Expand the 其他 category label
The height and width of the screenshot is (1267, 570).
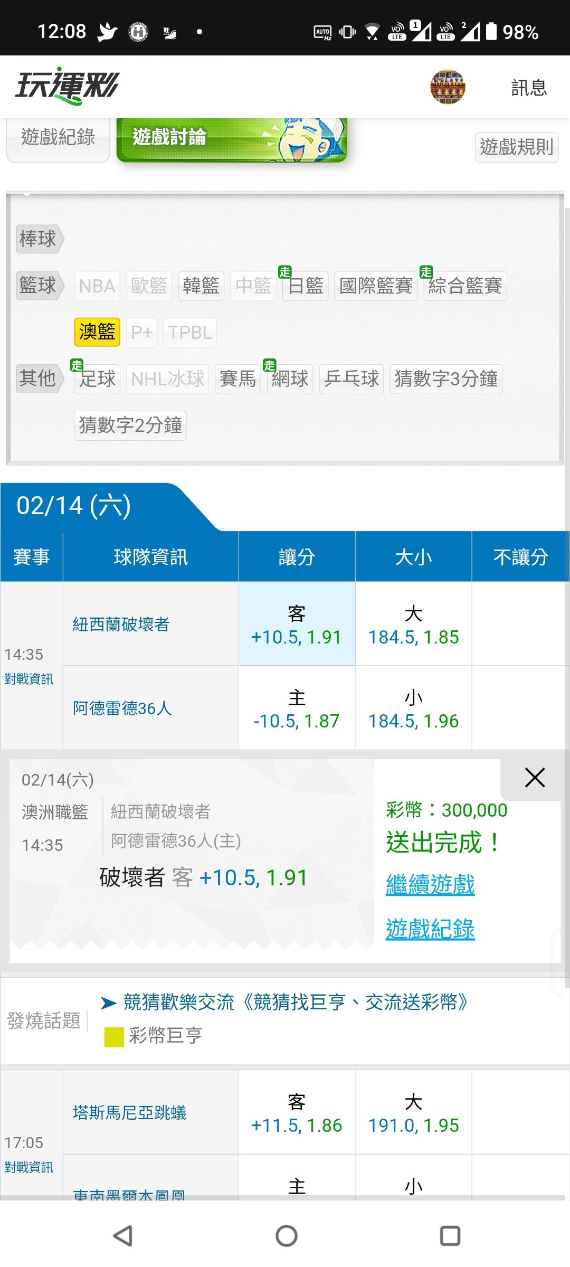[39, 379]
